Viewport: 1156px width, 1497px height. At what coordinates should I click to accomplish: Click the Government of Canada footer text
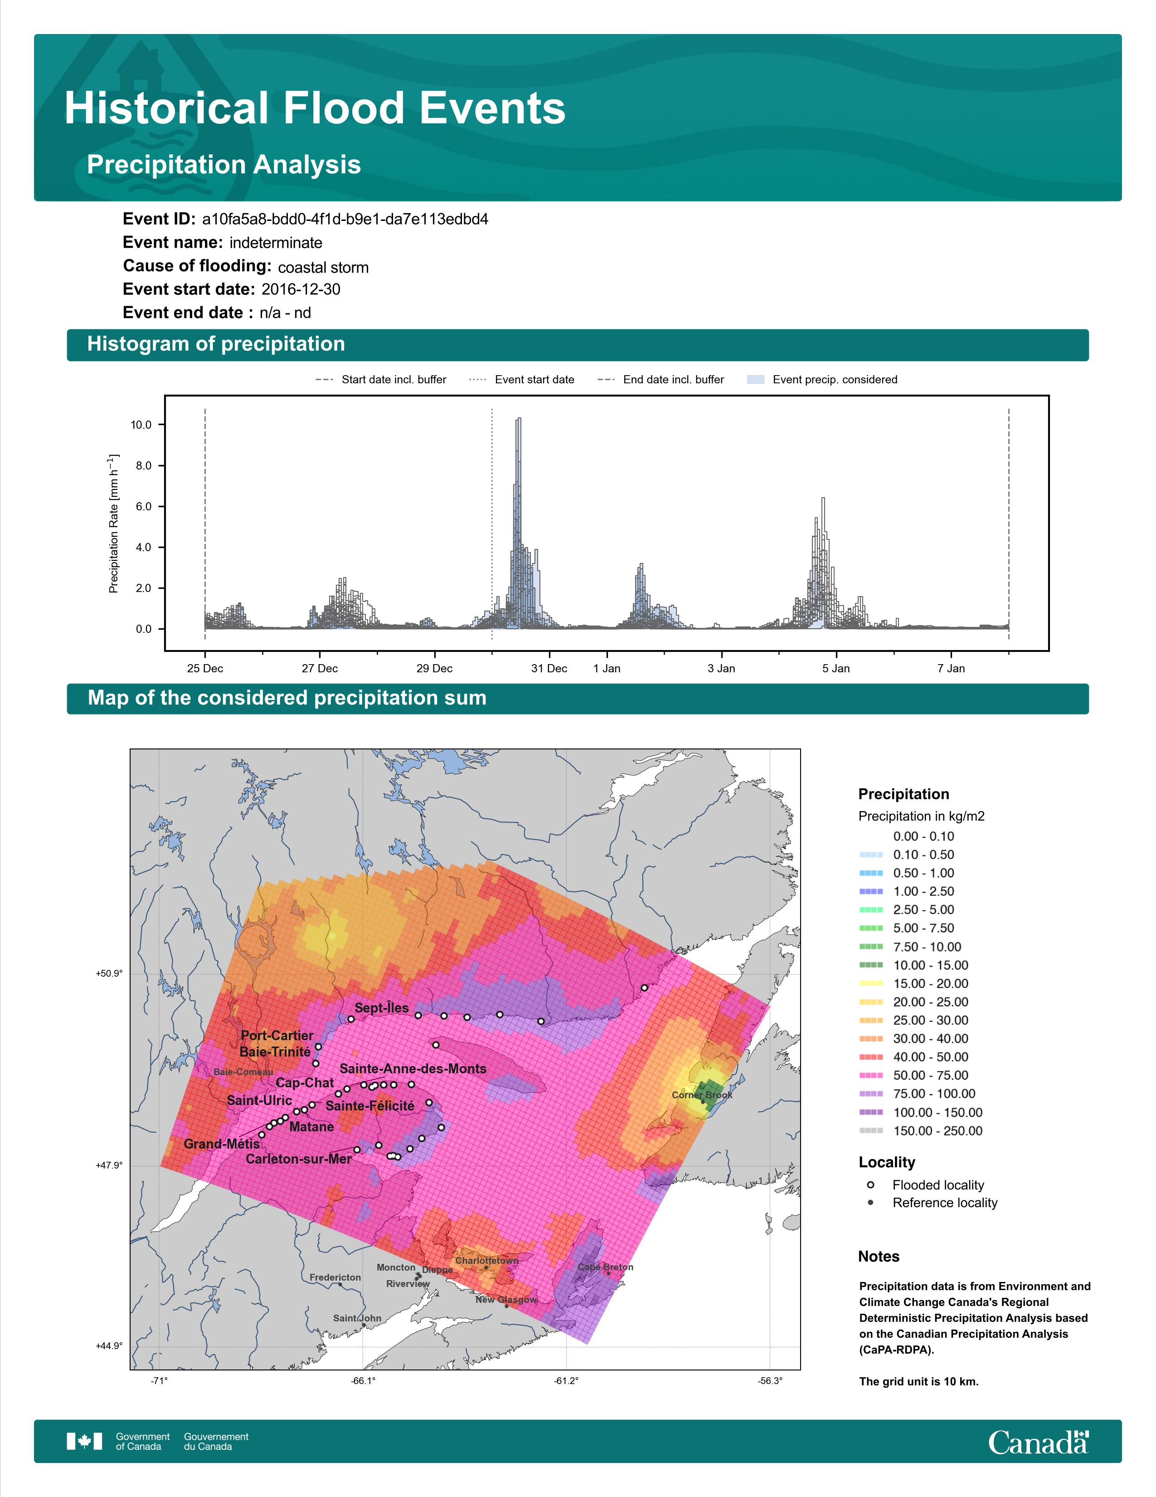pos(142,1442)
